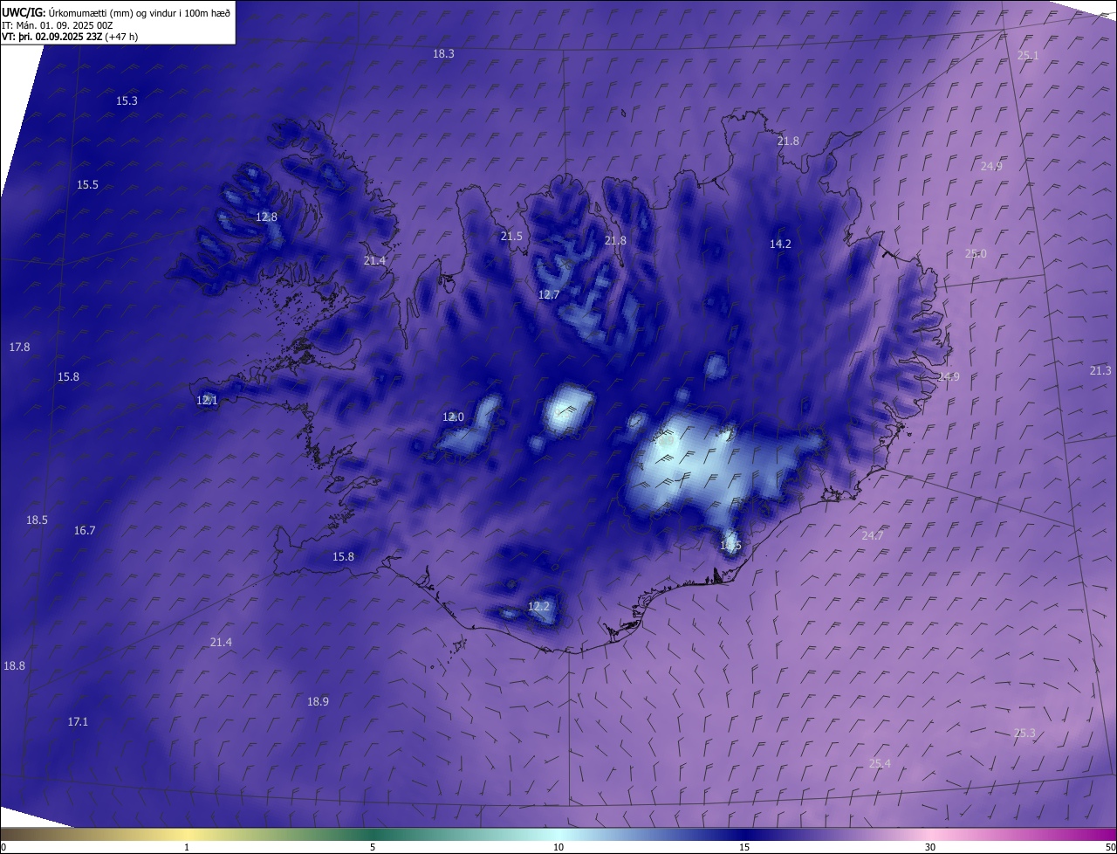Click the 0 label on the color scale

pyautogui.click(x=3, y=847)
